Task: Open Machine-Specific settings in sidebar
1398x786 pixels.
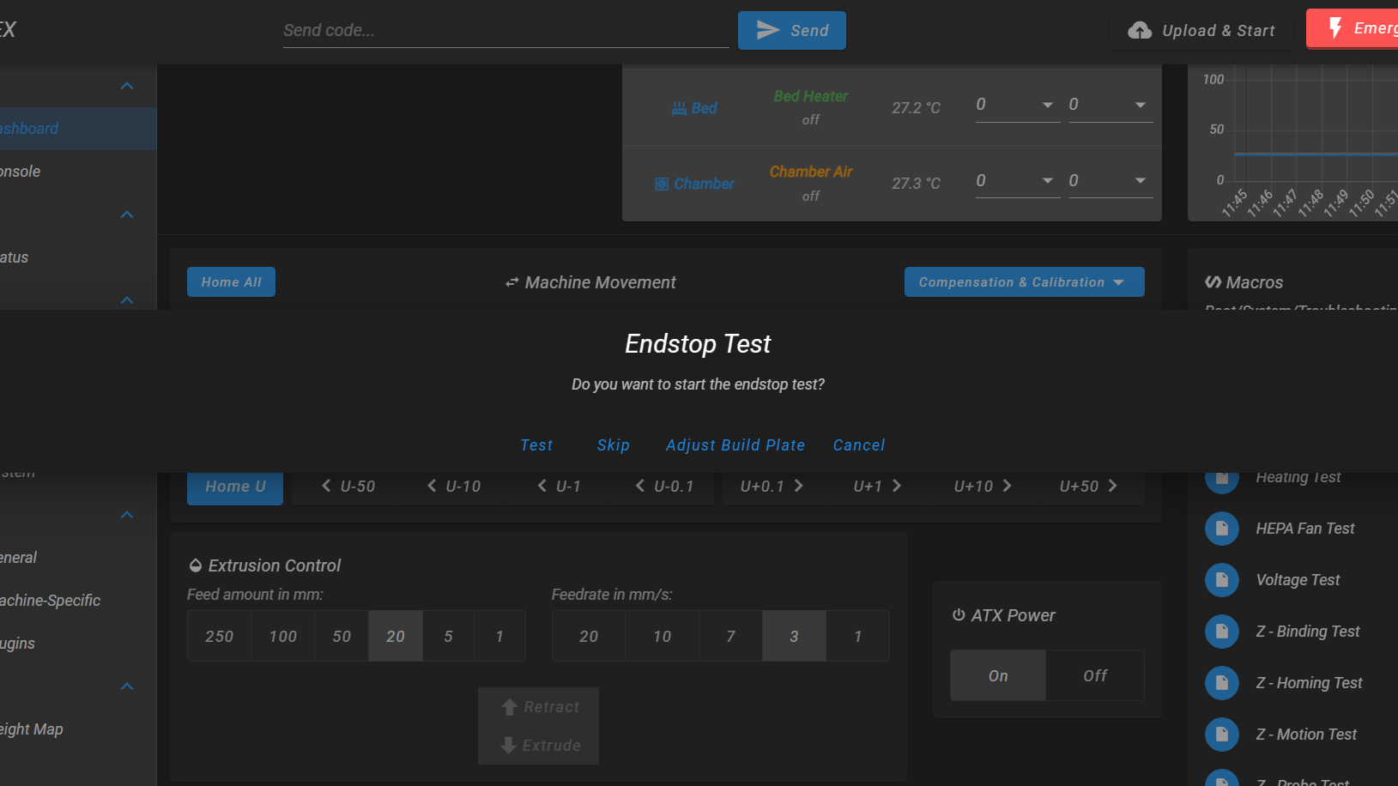Action: click(x=78, y=601)
